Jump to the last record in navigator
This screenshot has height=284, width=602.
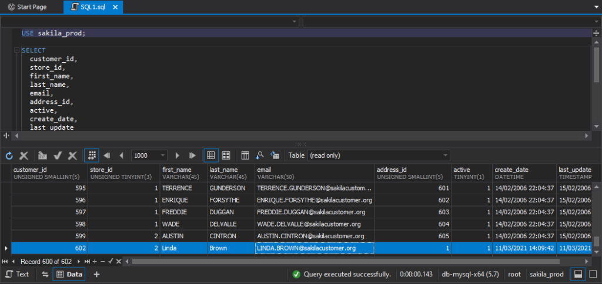point(87,261)
